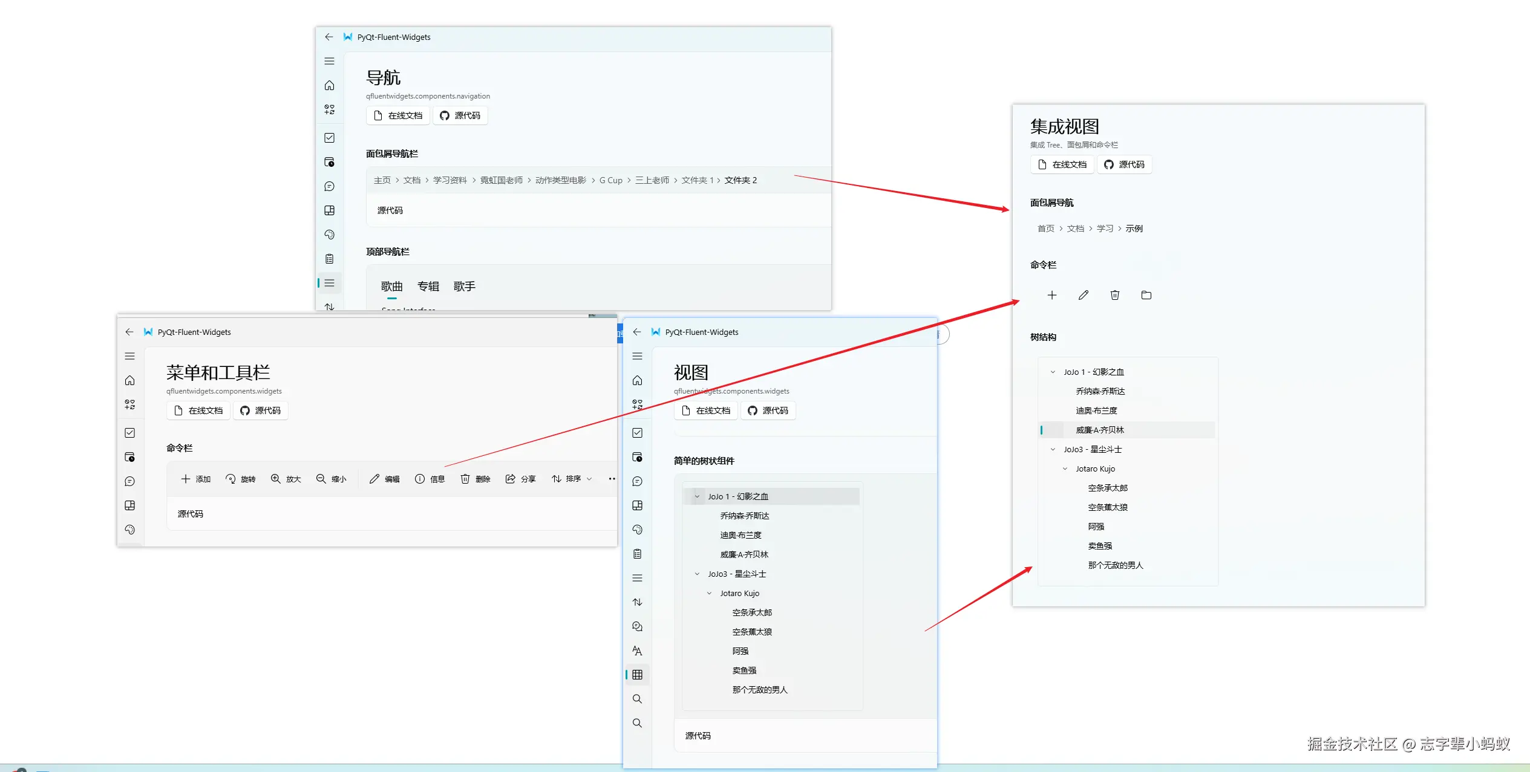Click the trash delete icon in 集成视图 command bar
Viewport: 1530px width, 772px height.
coord(1114,295)
